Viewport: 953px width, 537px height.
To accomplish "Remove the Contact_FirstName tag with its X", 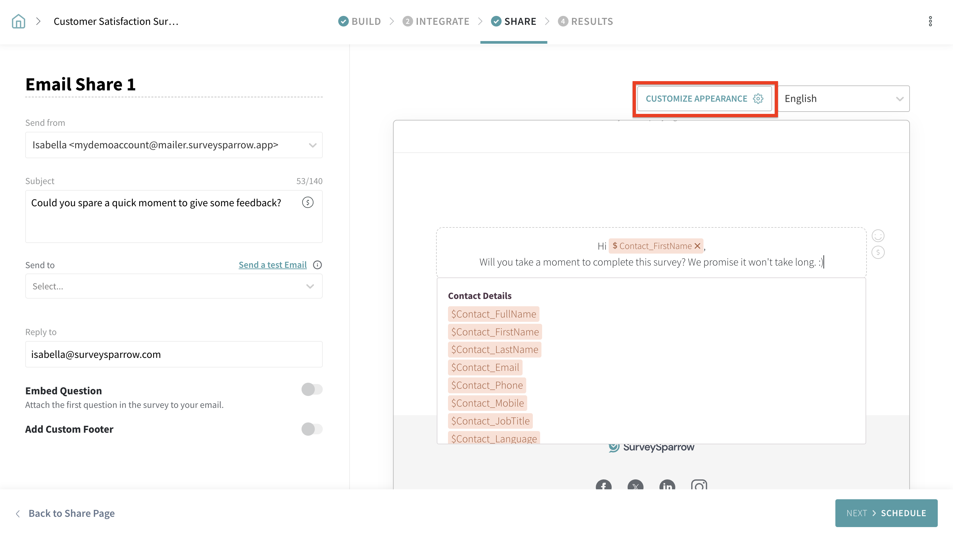I will tap(698, 246).
